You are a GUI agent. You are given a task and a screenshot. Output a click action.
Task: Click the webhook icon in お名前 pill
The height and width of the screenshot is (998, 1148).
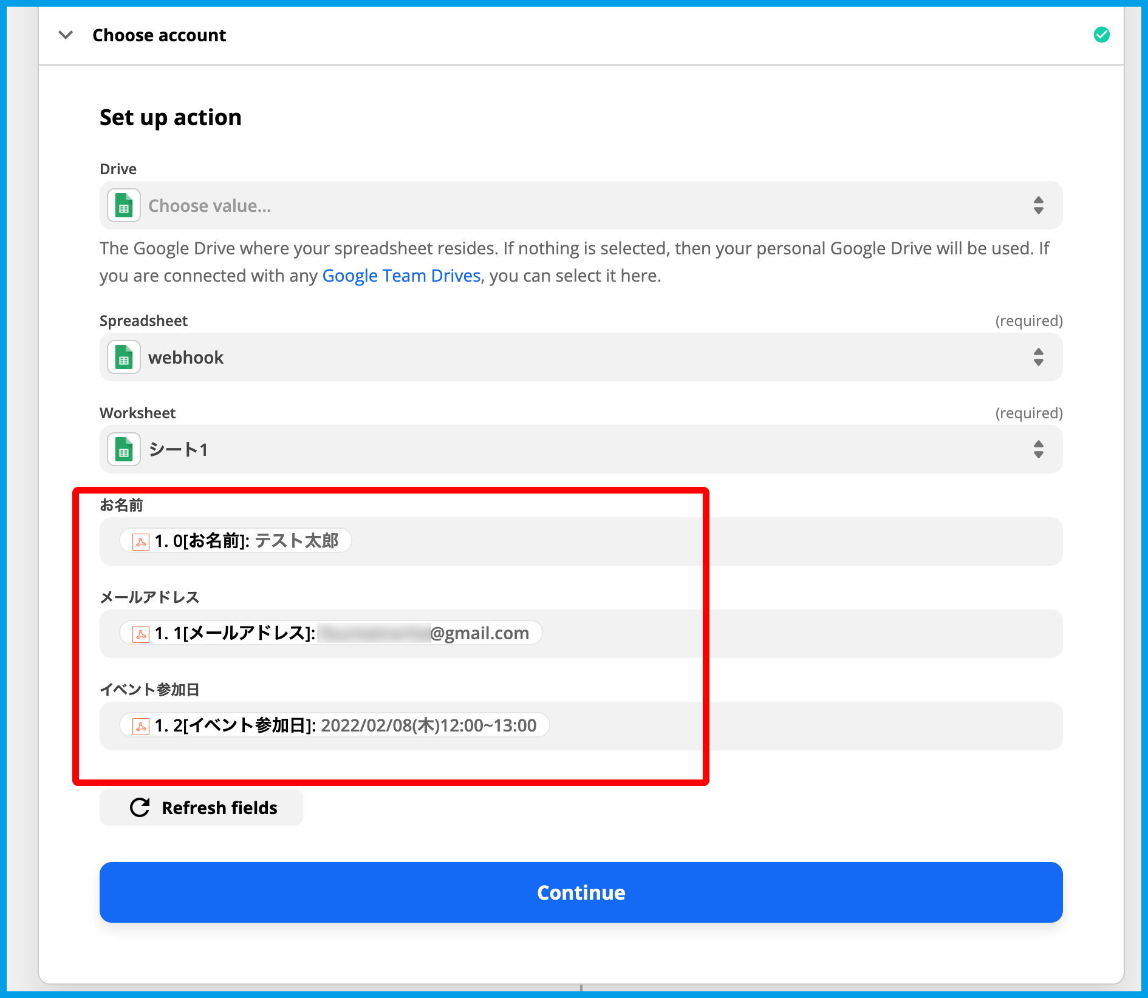click(x=141, y=541)
